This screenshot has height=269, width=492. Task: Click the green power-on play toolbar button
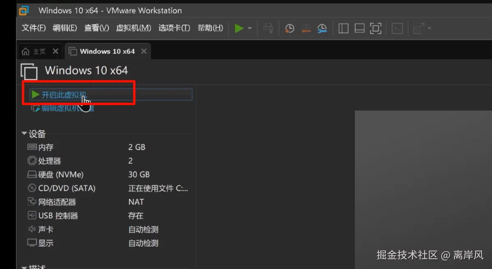click(x=239, y=28)
